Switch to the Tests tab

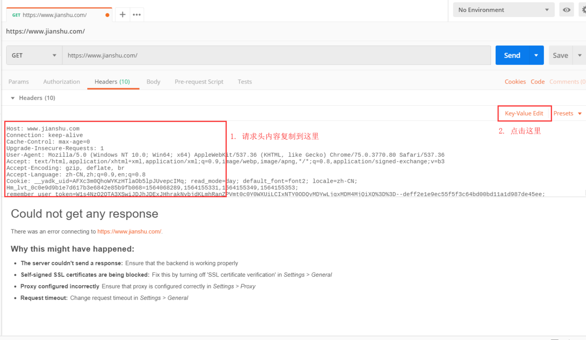(x=245, y=82)
